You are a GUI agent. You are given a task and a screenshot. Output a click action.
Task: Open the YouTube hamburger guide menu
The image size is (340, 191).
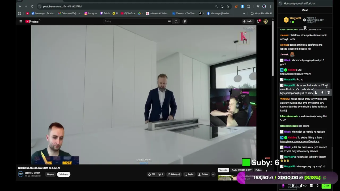(20, 21)
